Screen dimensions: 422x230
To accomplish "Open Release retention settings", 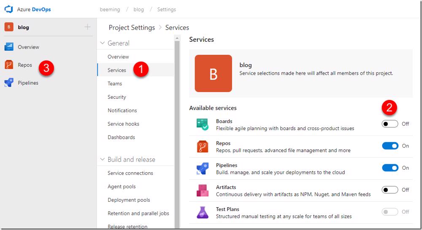I will tap(127, 227).
